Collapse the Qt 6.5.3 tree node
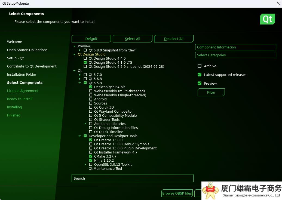 [80, 83]
